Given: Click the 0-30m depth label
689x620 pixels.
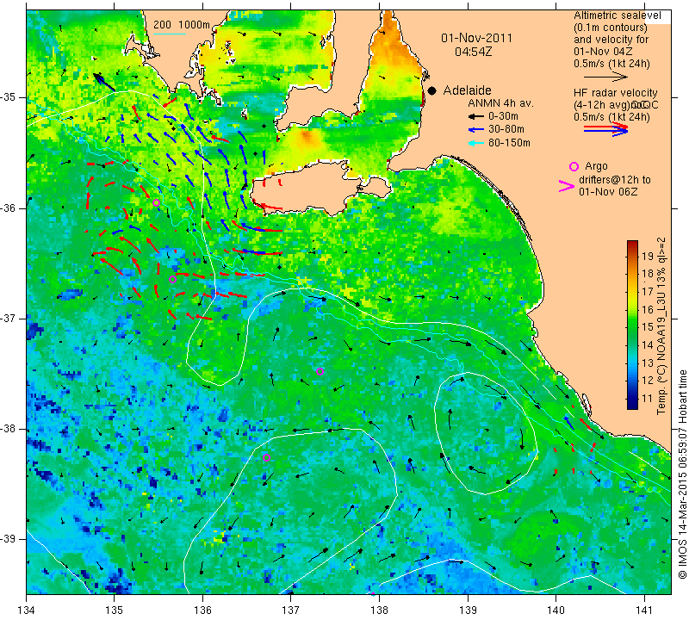Looking at the screenshot, I should pos(503,116).
